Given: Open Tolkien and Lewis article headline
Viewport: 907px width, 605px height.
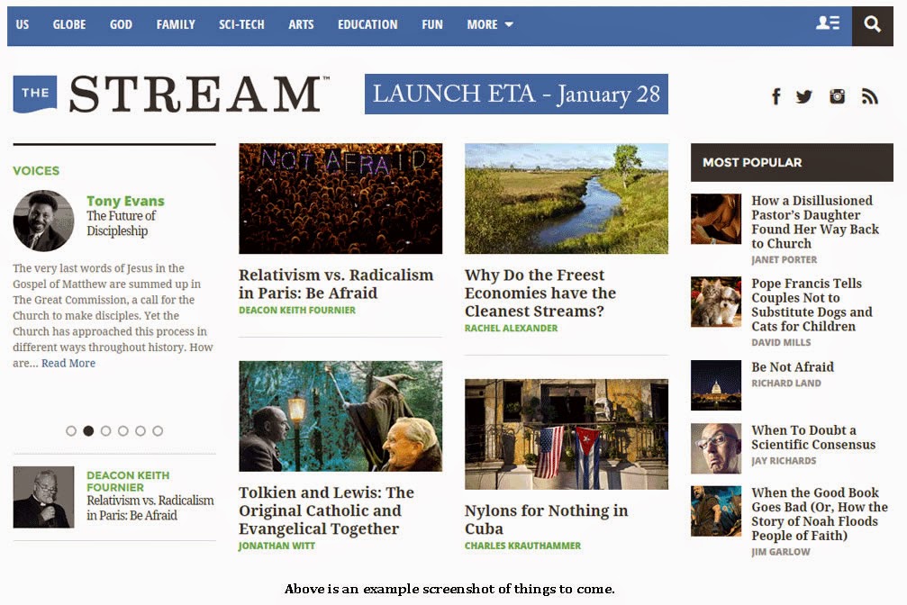Looking at the screenshot, I should point(326,510).
